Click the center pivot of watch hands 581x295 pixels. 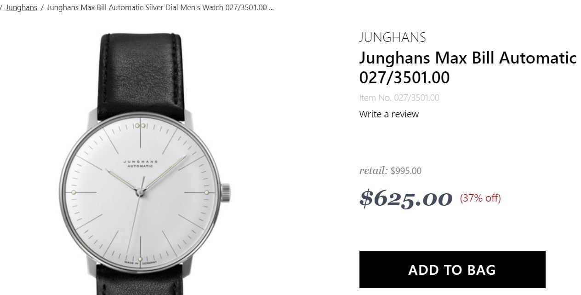pos(141,192)
